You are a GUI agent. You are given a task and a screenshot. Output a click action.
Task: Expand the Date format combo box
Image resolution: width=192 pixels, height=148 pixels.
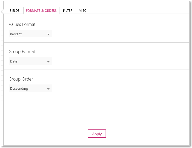click(30, 61)
